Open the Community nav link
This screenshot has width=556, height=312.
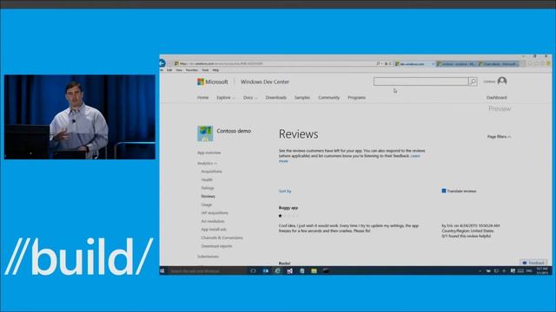point(328,97)
